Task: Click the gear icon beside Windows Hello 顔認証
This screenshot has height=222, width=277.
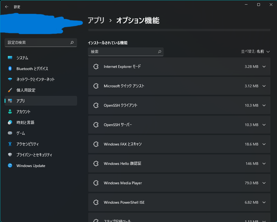Action: (x=96, y=164)
